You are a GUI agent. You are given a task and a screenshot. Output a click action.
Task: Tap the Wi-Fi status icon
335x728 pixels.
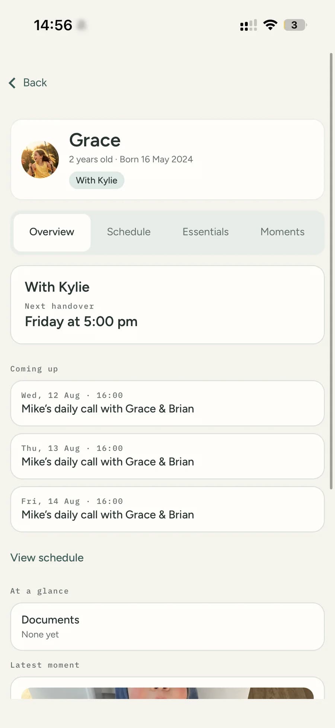270,25
